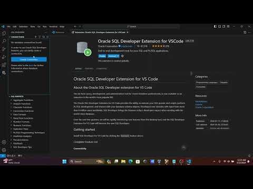Click the VS Code logo in the title bar
Viewport: 253px width, 189px height.
(x=3, y=26)
